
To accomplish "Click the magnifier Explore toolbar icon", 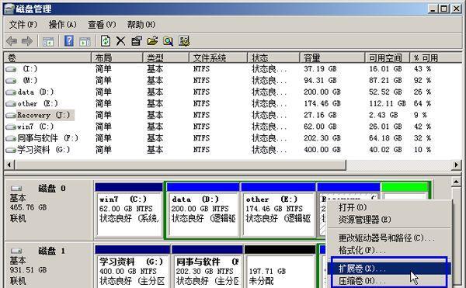I will pyautogui.click(x=168, y=41).
